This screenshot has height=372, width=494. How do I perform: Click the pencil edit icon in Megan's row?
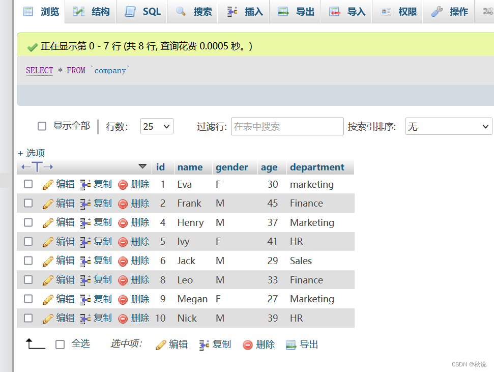pyautogui.click(x=48, y=299)
